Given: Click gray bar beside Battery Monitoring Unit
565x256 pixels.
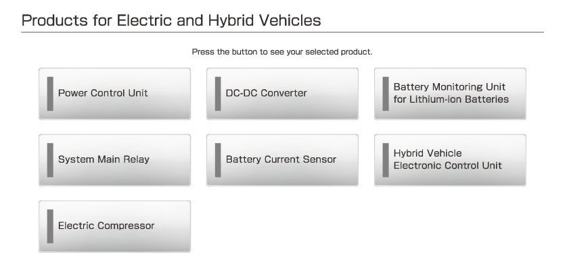Looking at the screenshot, I should pyautogui.click(x=386, y=93).
